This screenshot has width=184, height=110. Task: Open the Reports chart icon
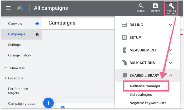[155, 8]
